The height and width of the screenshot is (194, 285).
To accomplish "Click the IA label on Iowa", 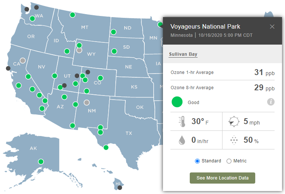I will tap(158, 64).
